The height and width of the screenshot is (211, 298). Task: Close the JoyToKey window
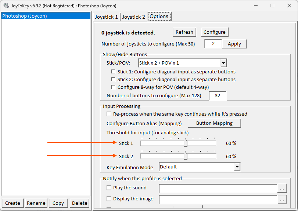[x=289, y=6]
